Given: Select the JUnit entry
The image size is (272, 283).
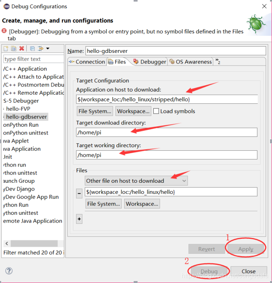Looking at the screenshot, I should click(7, 157).
